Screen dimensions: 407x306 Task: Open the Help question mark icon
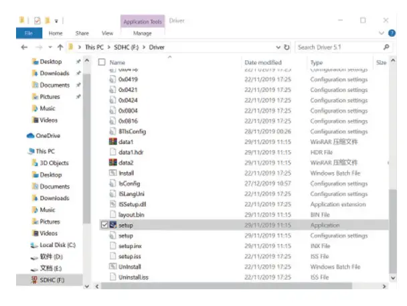pyautogui.click(x=392, y=33)
